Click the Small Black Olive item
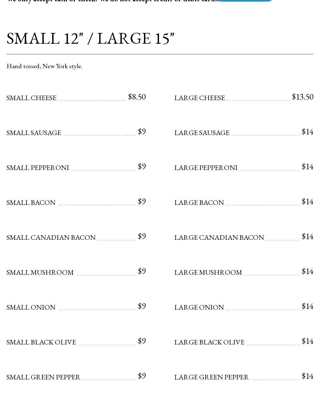The image size is (315, 398). (x=41, y=342)
